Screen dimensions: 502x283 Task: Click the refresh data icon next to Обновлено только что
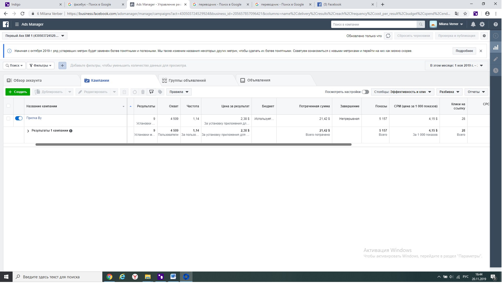coord(388,36)
